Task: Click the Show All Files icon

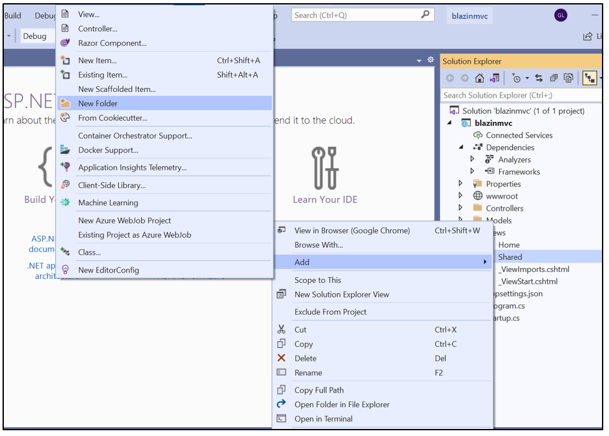Action: [567, 78]
